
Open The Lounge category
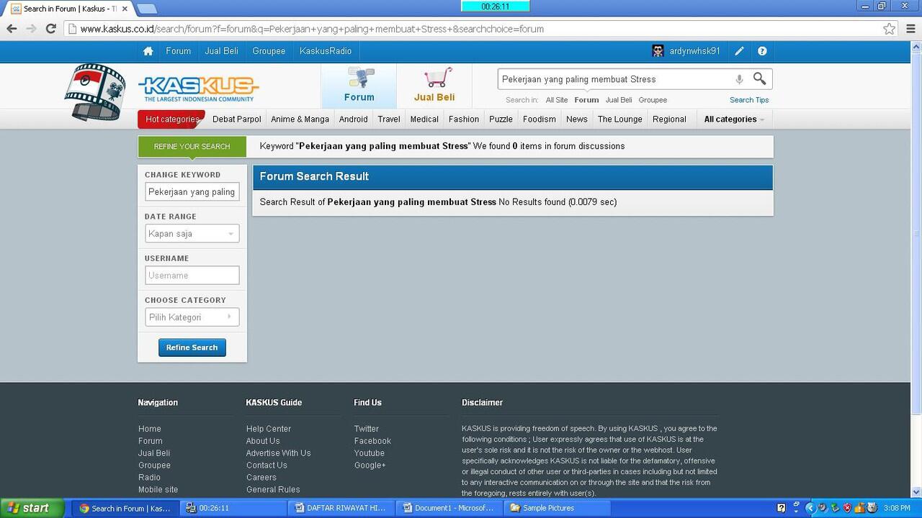coord(619,119)
